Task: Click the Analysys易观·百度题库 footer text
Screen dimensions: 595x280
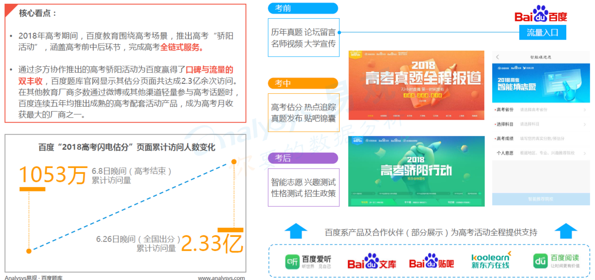Action: point(34,278)
